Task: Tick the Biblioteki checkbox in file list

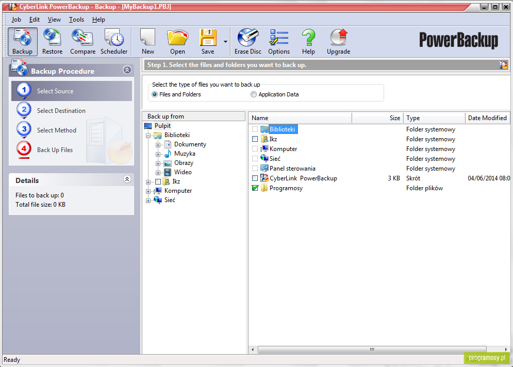Action: [255, 129]
